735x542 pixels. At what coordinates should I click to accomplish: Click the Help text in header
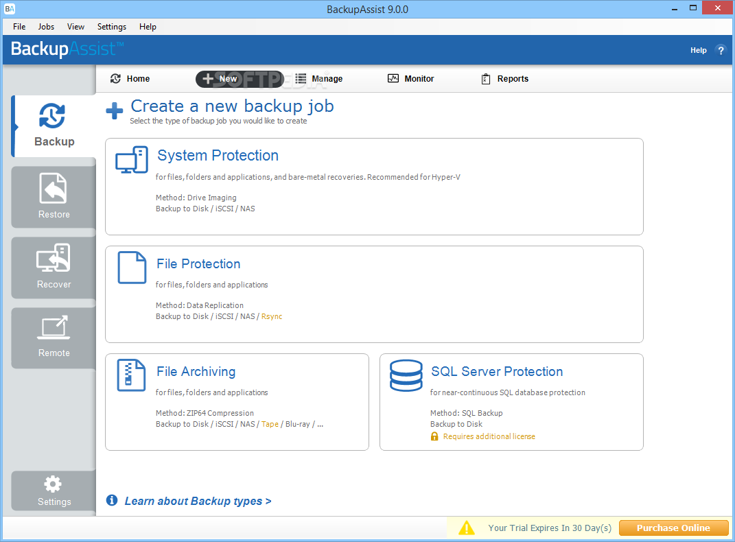click(x=699, y=50)
